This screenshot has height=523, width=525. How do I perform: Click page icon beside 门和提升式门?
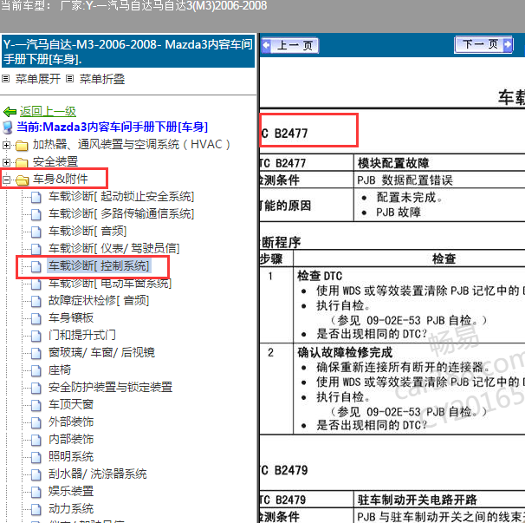point(36,337)
